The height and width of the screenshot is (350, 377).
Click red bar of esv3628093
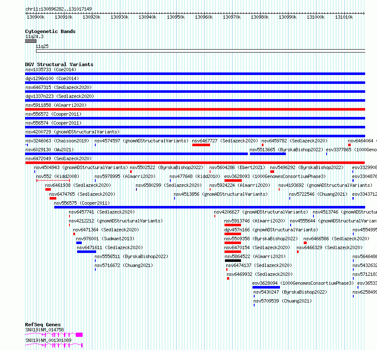[233, 181]
